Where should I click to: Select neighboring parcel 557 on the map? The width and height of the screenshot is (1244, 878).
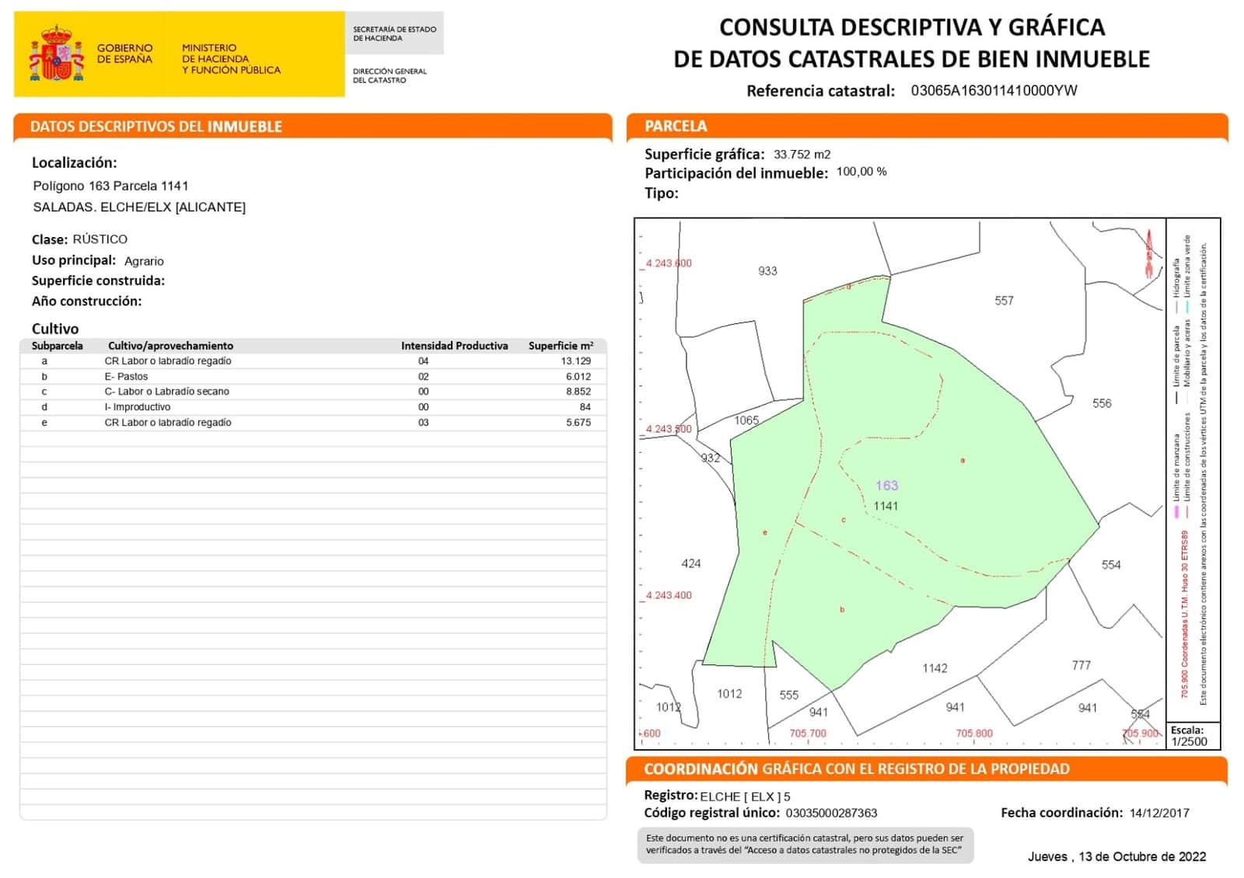point(1006,299)
